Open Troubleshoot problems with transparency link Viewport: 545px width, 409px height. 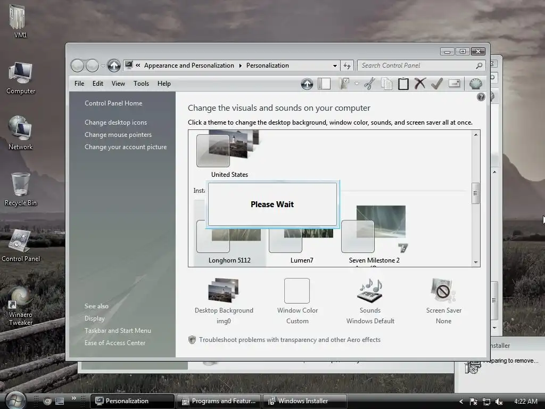pos(290,340)
